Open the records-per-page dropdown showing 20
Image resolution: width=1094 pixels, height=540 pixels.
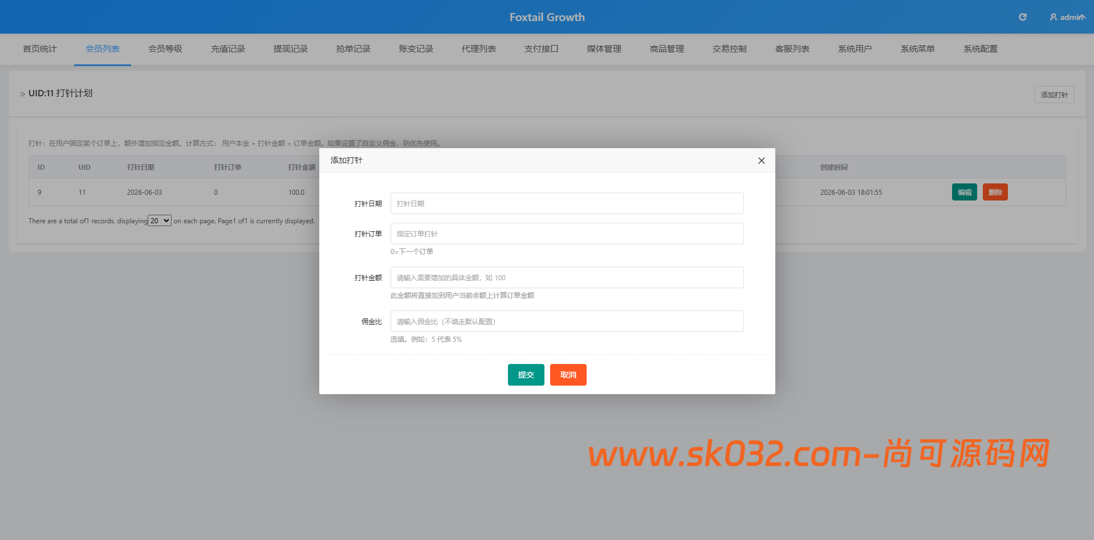click(x=160, y=220)
